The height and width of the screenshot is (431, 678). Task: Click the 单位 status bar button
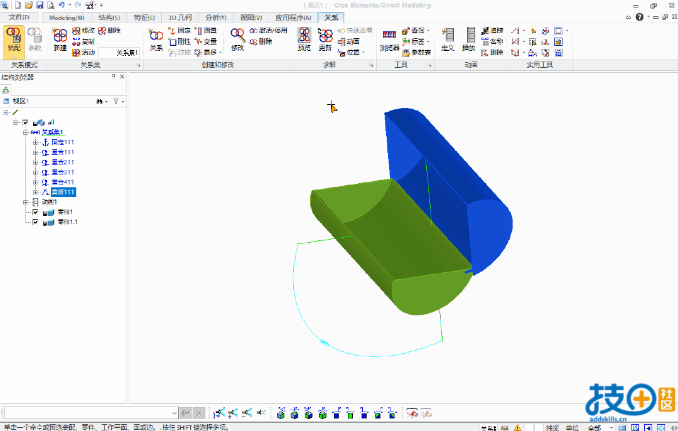(572, 427)
